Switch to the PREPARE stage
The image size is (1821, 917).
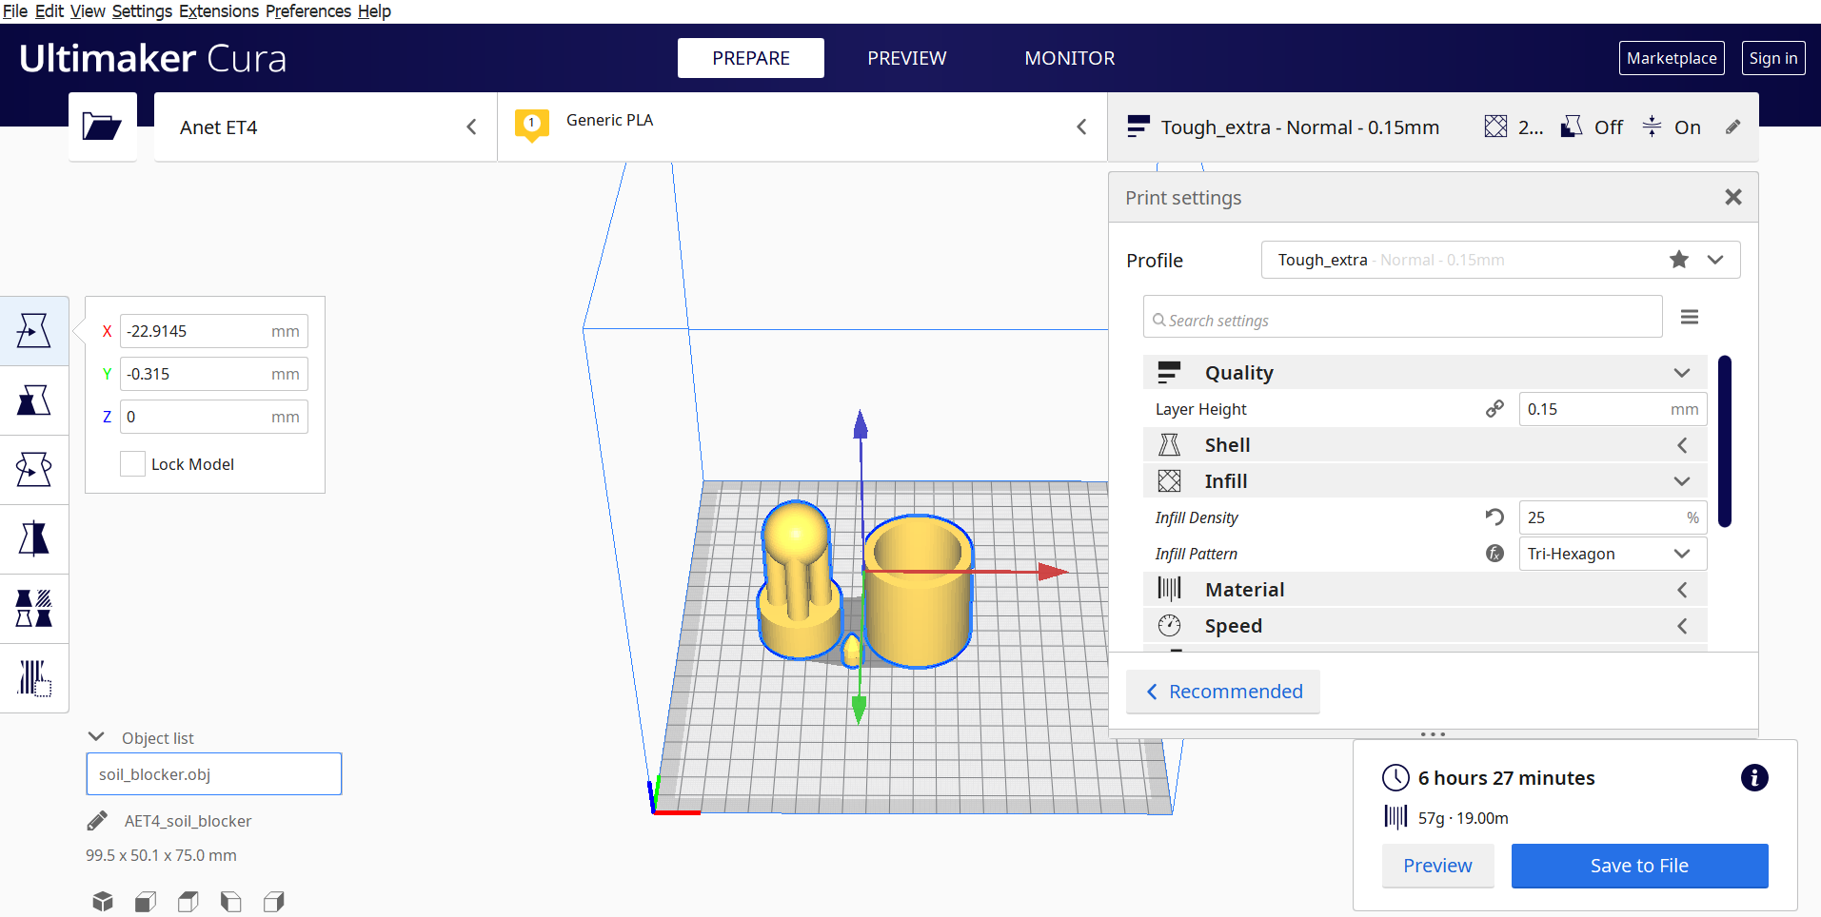click(x=751, y=58)
